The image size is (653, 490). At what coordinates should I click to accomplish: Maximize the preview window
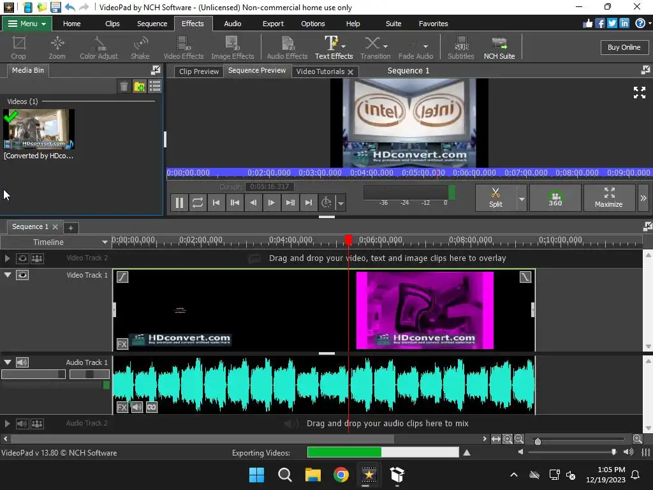pos(608,198)
